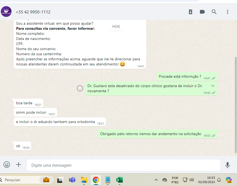Image resolution: width=237 pixels, height=186 pixels.
Task: Select the 'simm pode incluir' message
Action: coord(35,113)
